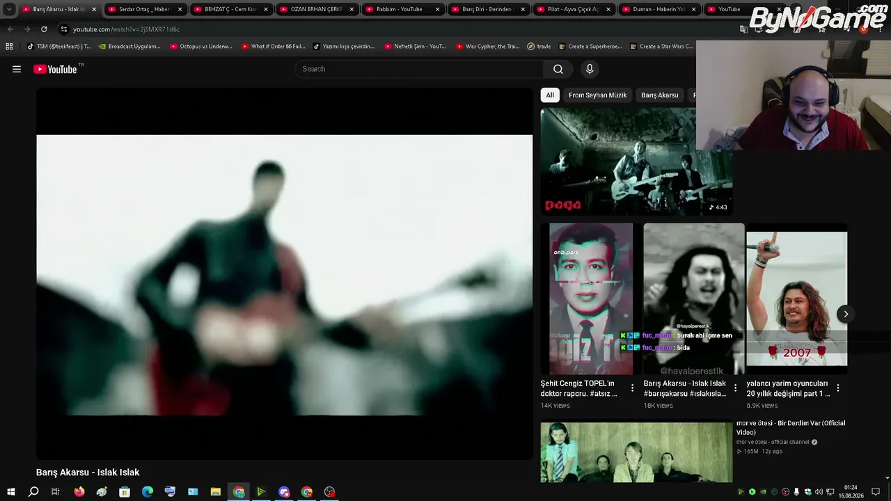Open the Broadcast Uygulam... bookmark

(x=129, y=47)
